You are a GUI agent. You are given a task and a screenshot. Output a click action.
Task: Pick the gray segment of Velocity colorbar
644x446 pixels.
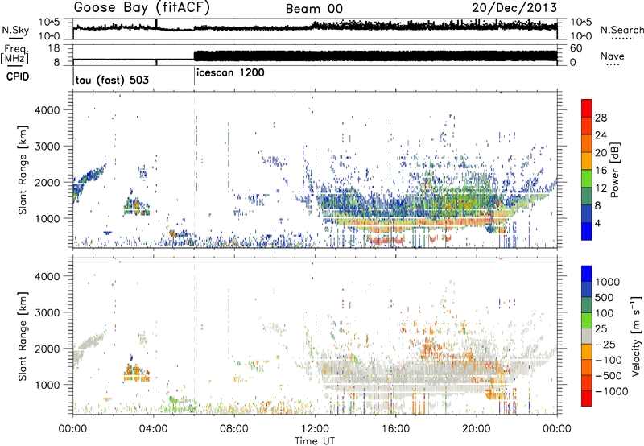[587, 337]
